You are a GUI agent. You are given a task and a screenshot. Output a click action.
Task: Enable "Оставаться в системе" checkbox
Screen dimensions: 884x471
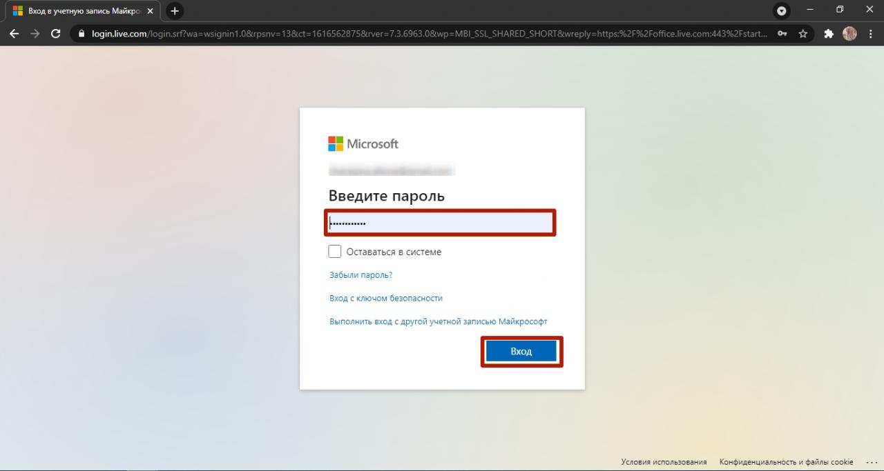click(335, 252)
